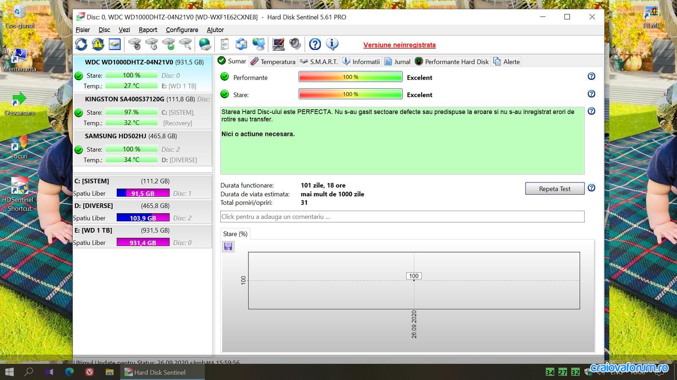Select the Stare (%) graph tab
This screenshot has height=380, width=677.
(x=235, y=234)
